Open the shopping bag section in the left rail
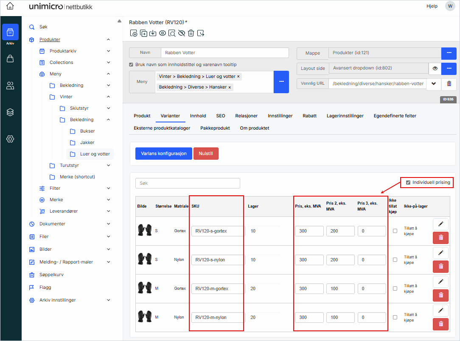 [x=10, y=58]
